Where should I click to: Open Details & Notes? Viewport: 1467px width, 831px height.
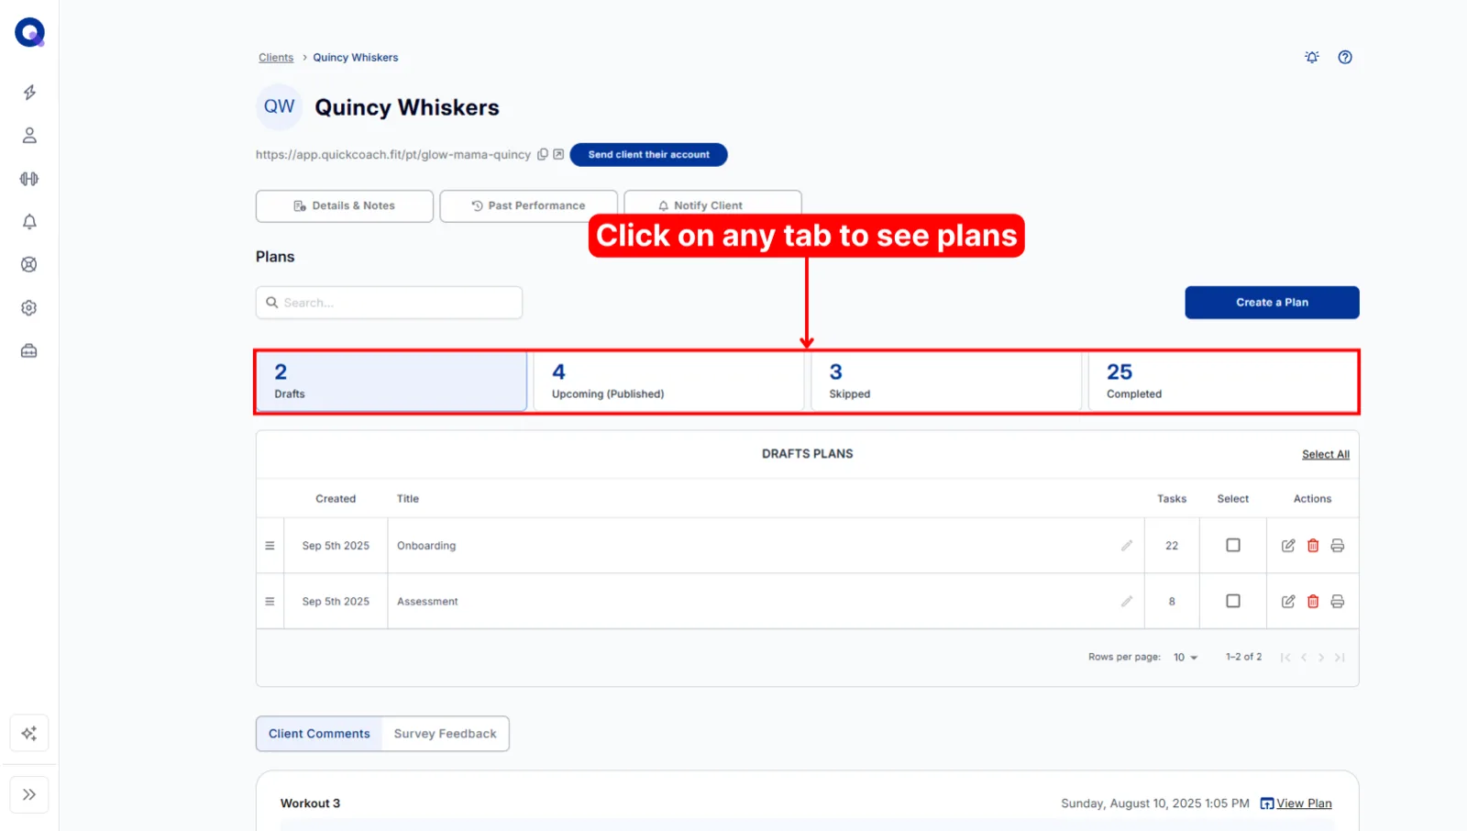coord(345,206)
